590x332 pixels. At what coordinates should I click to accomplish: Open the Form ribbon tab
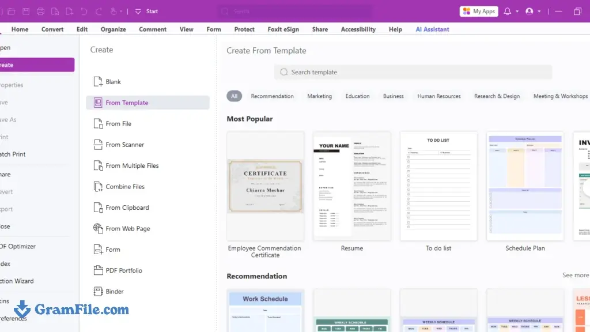[214, 29]
